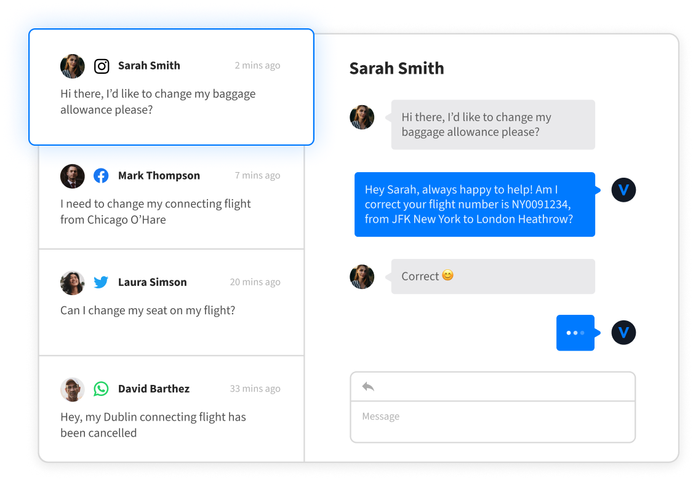Screen dimensions: 693x479
Task: Click the Instagram channel icon beside Sarah Smith
Action: 102,66
